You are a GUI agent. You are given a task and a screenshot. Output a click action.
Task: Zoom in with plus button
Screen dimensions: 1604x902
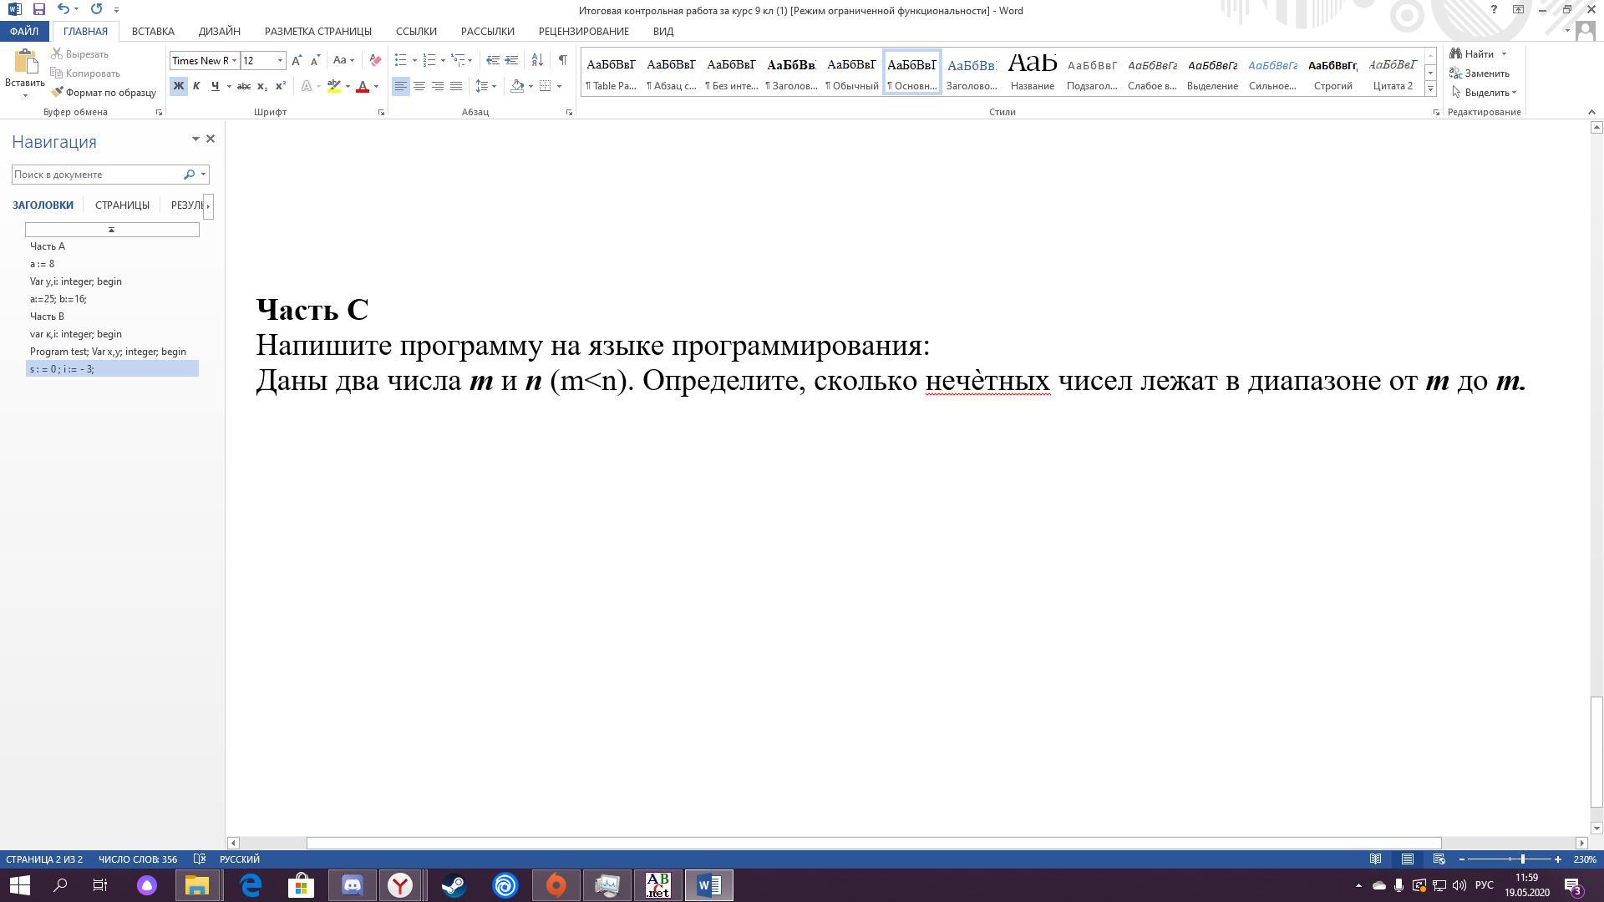point(1558,859)
